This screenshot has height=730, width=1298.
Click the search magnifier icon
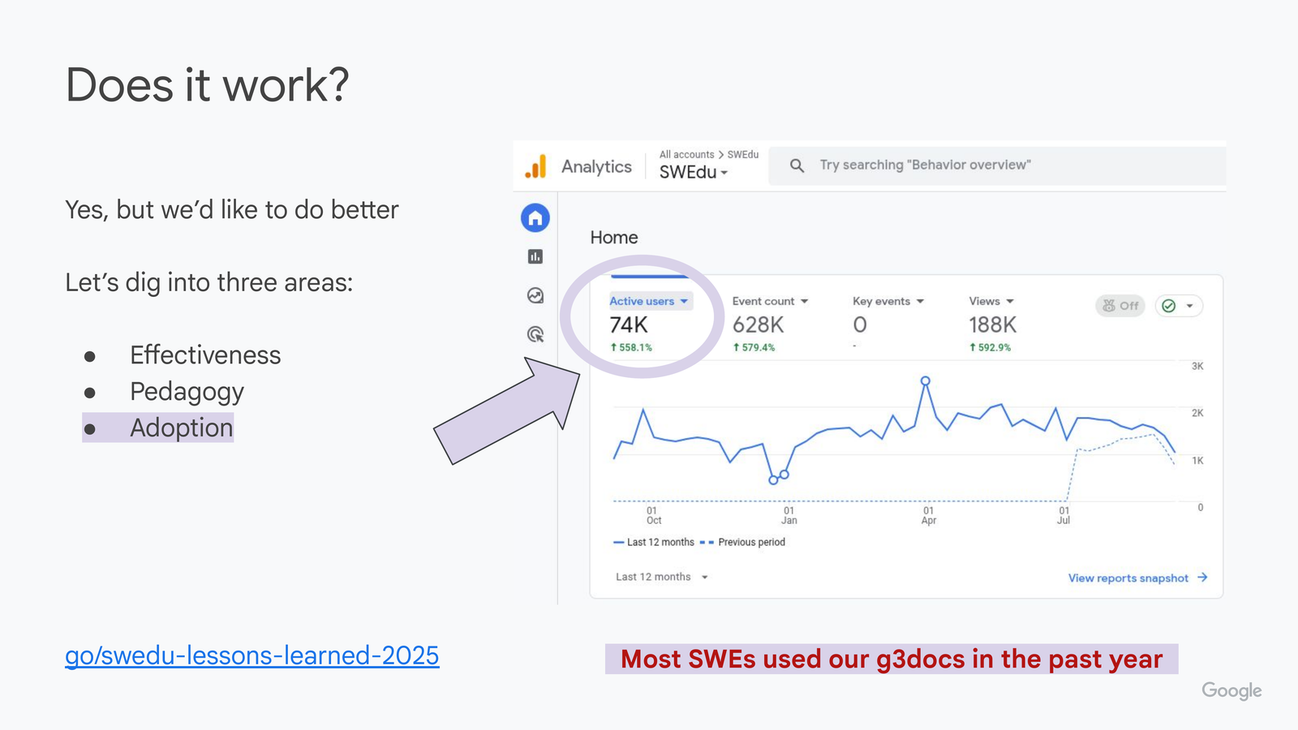coord(797,165)
